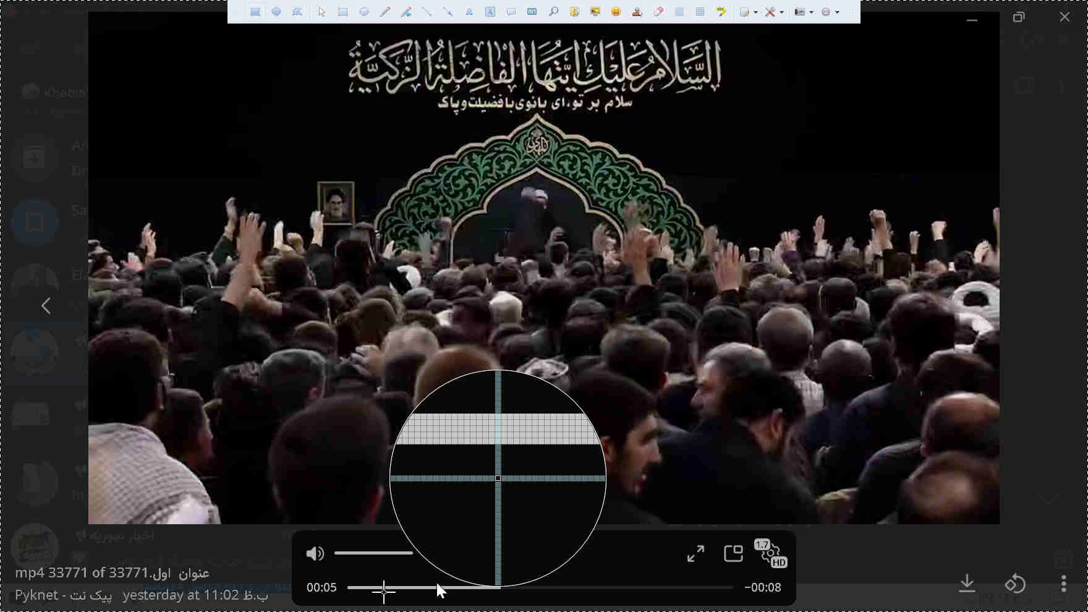The height and width of the screenshot is (612, 1088).
Task: Mute the video with the speaker icon
Action: (315, 553)
